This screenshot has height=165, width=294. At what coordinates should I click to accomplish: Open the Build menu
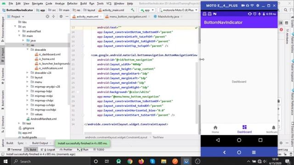[x=84, y=3]
